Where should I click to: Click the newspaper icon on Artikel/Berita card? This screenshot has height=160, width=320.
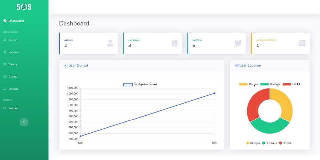pyautogui.click(x=302, y=43)
